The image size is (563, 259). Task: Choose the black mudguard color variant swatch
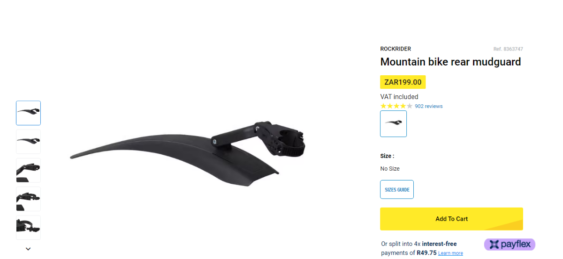tap(393, 124)
